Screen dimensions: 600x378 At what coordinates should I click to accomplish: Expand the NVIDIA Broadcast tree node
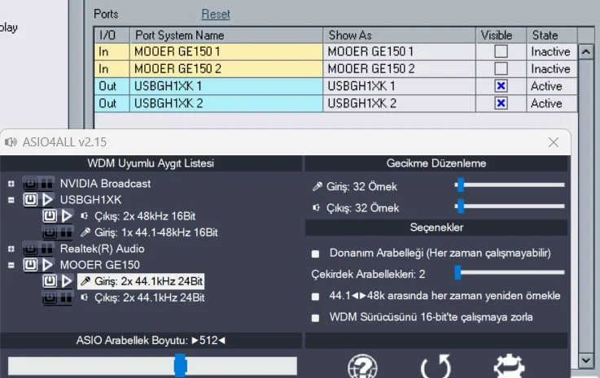click(x=11, y=184)
